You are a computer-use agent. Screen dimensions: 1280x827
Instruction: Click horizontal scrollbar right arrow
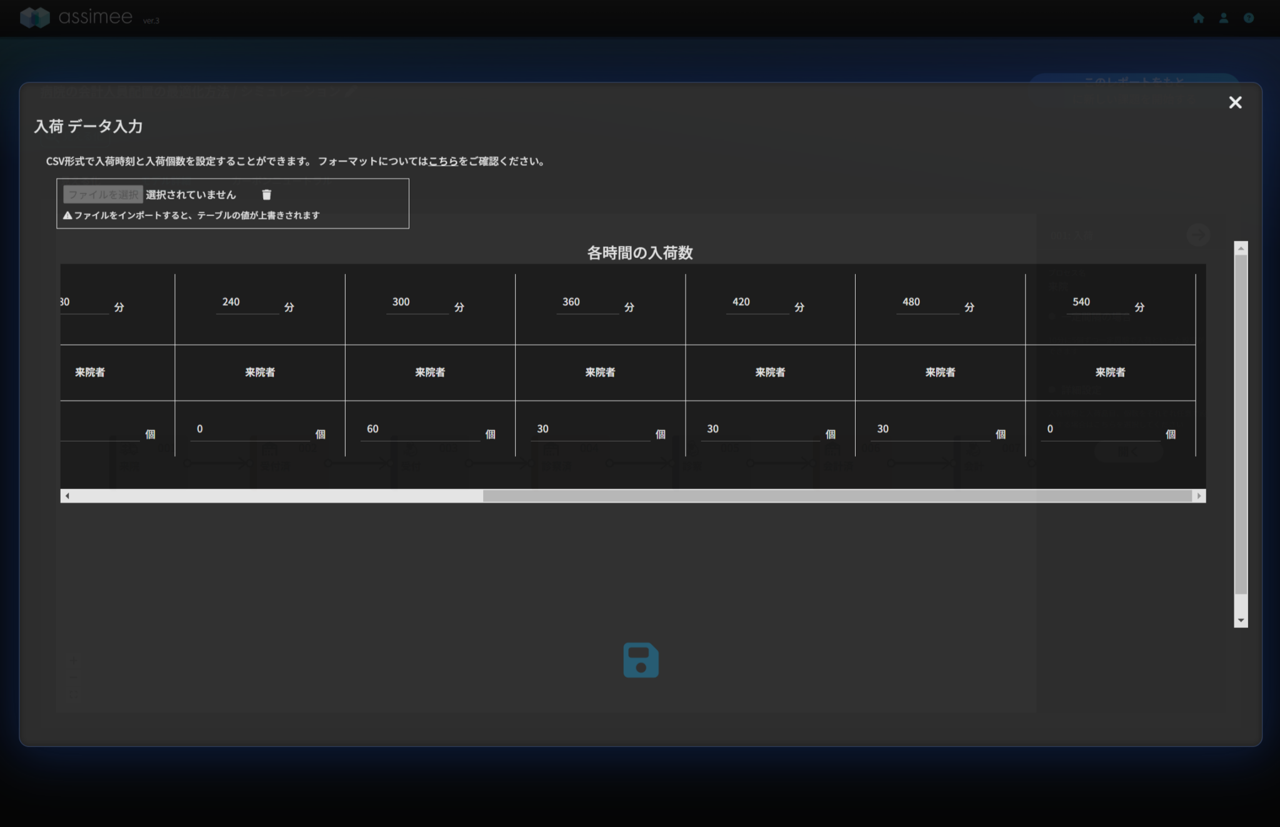(1199, 496)
